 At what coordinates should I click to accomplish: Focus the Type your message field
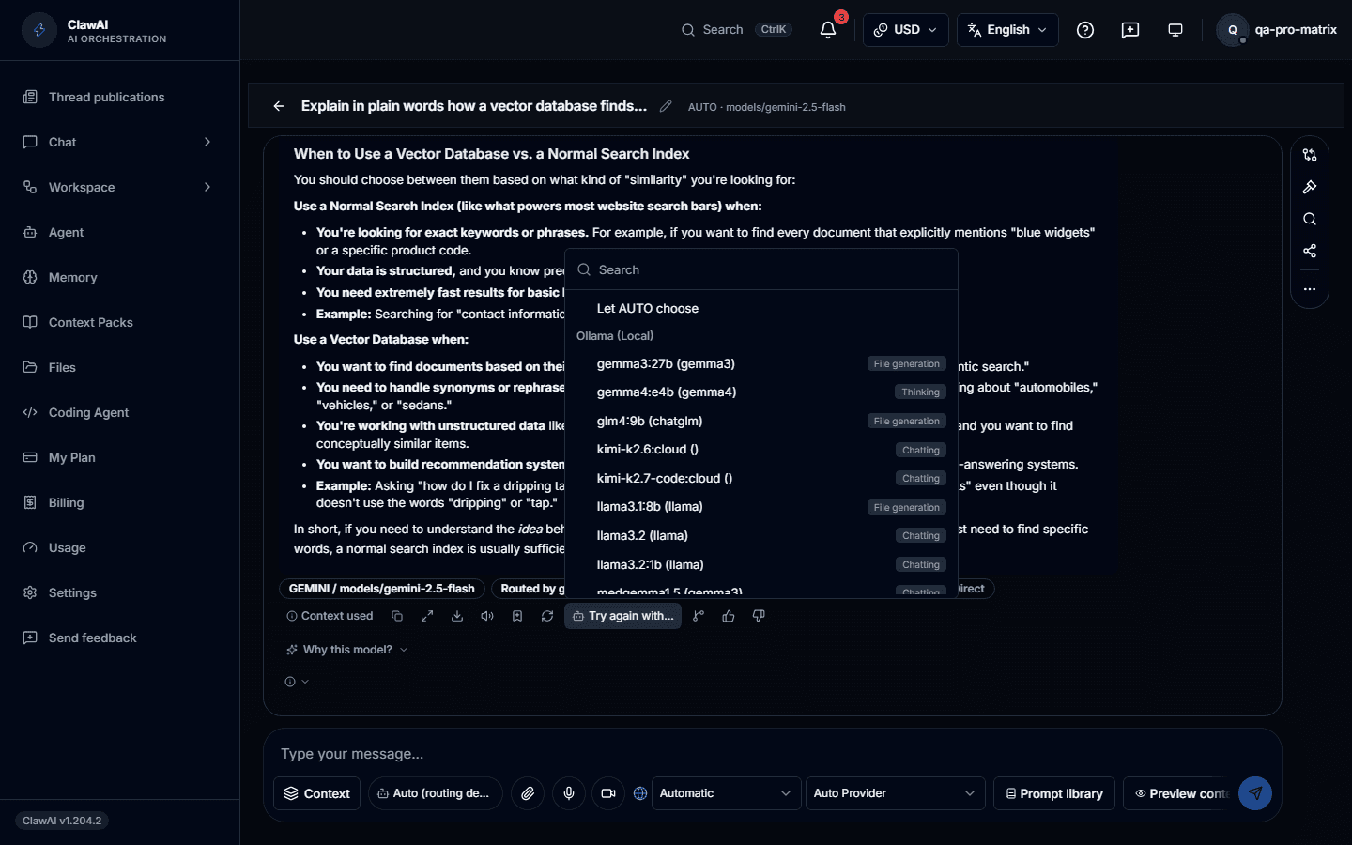[772, 754]
